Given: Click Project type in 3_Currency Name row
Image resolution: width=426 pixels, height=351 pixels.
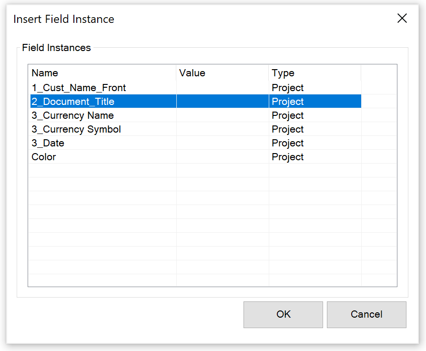Looking at the screenshot, I should pos(287,115).
